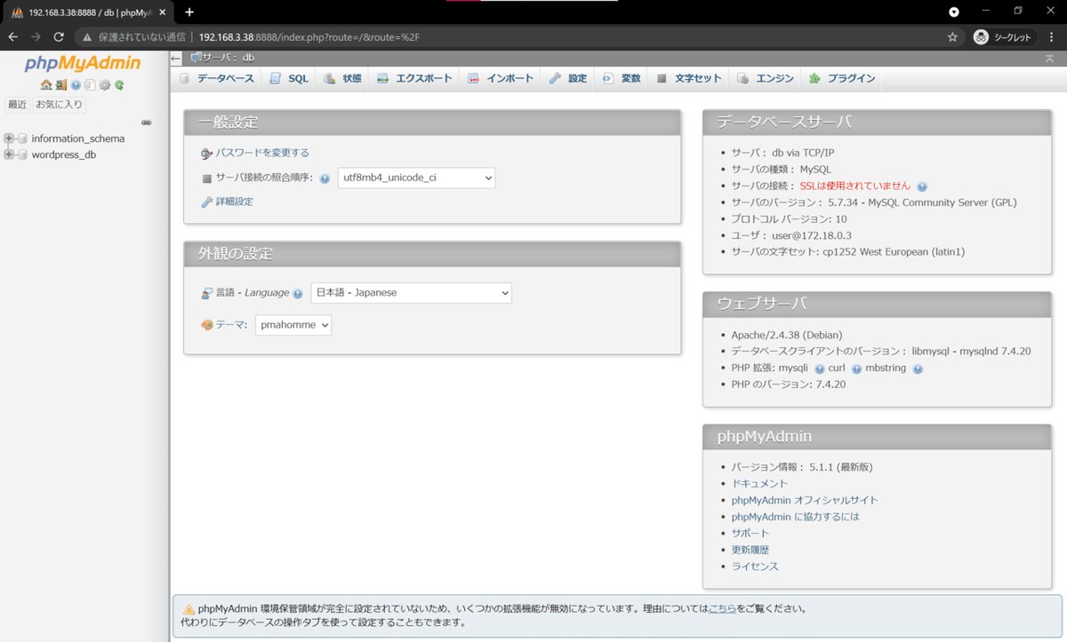Open the サポート link
Image resolution: width=1067 pixels, height=642 pixels.
pos(750,534)
